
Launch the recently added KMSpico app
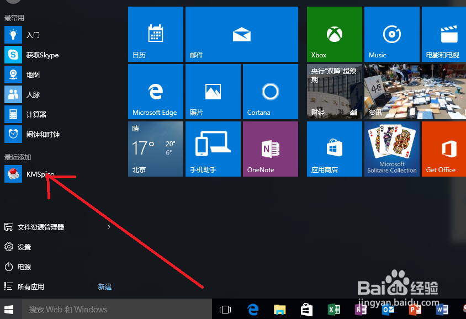[x=58, y=174]
